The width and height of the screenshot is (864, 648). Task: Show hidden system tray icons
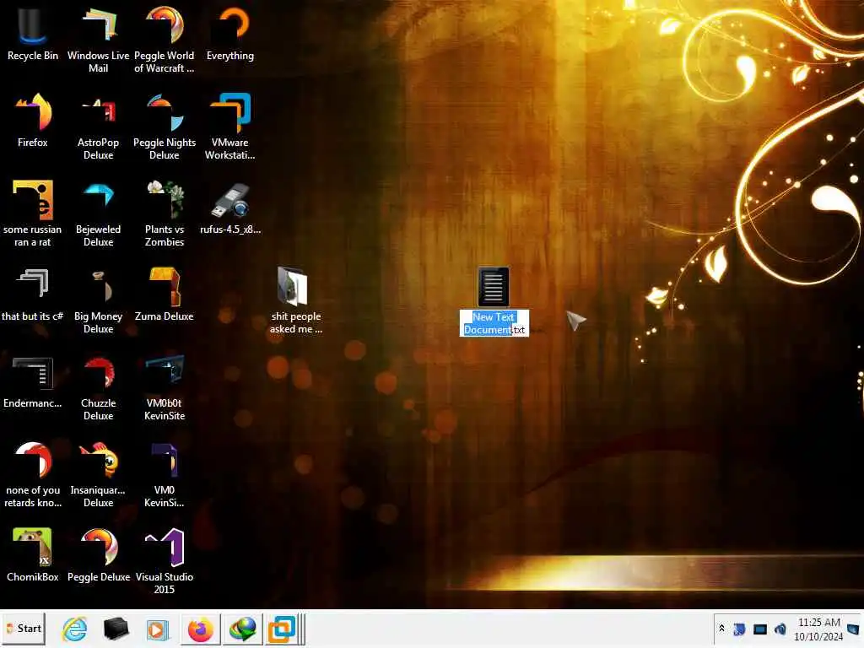722,629
